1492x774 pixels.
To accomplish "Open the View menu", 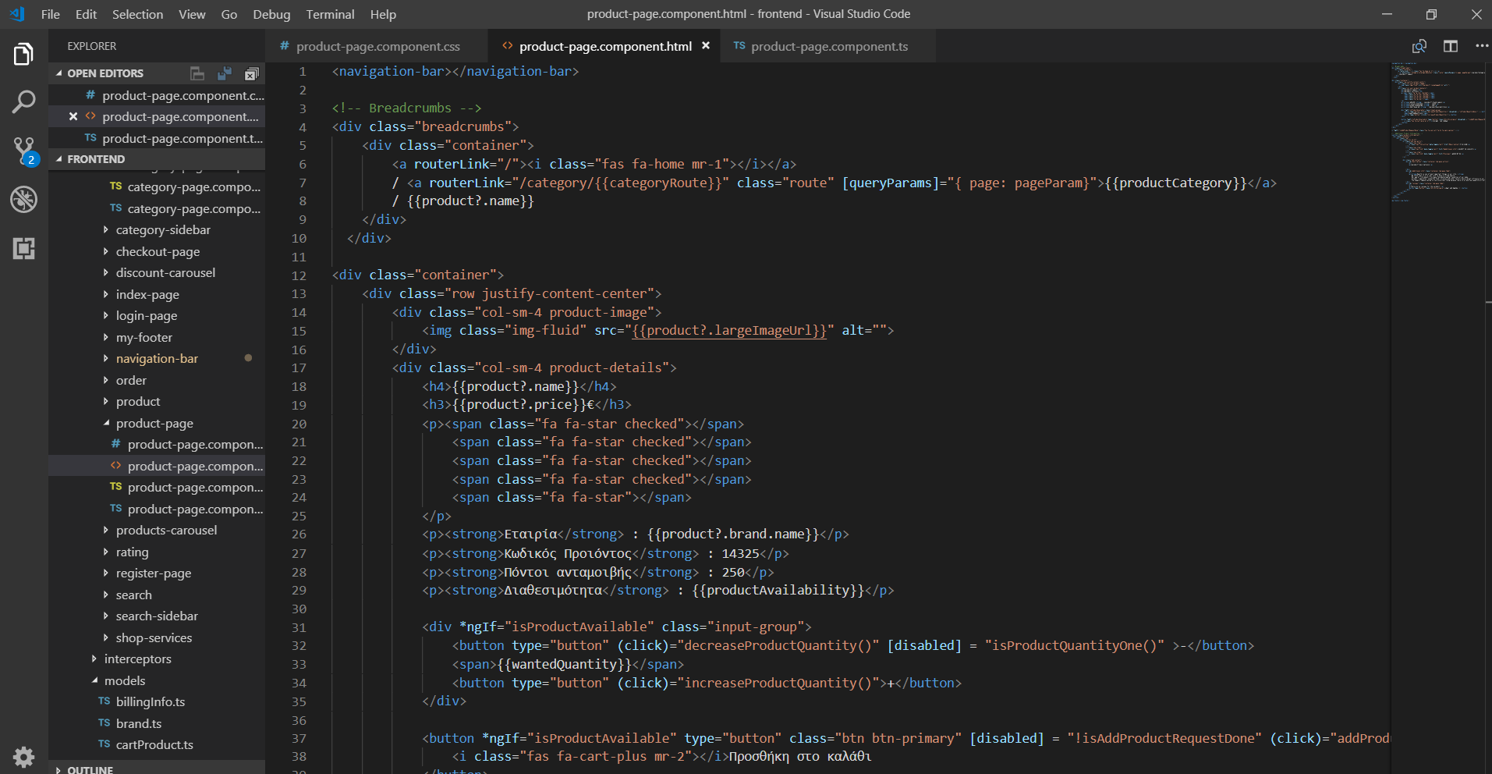I will point(192,14).
